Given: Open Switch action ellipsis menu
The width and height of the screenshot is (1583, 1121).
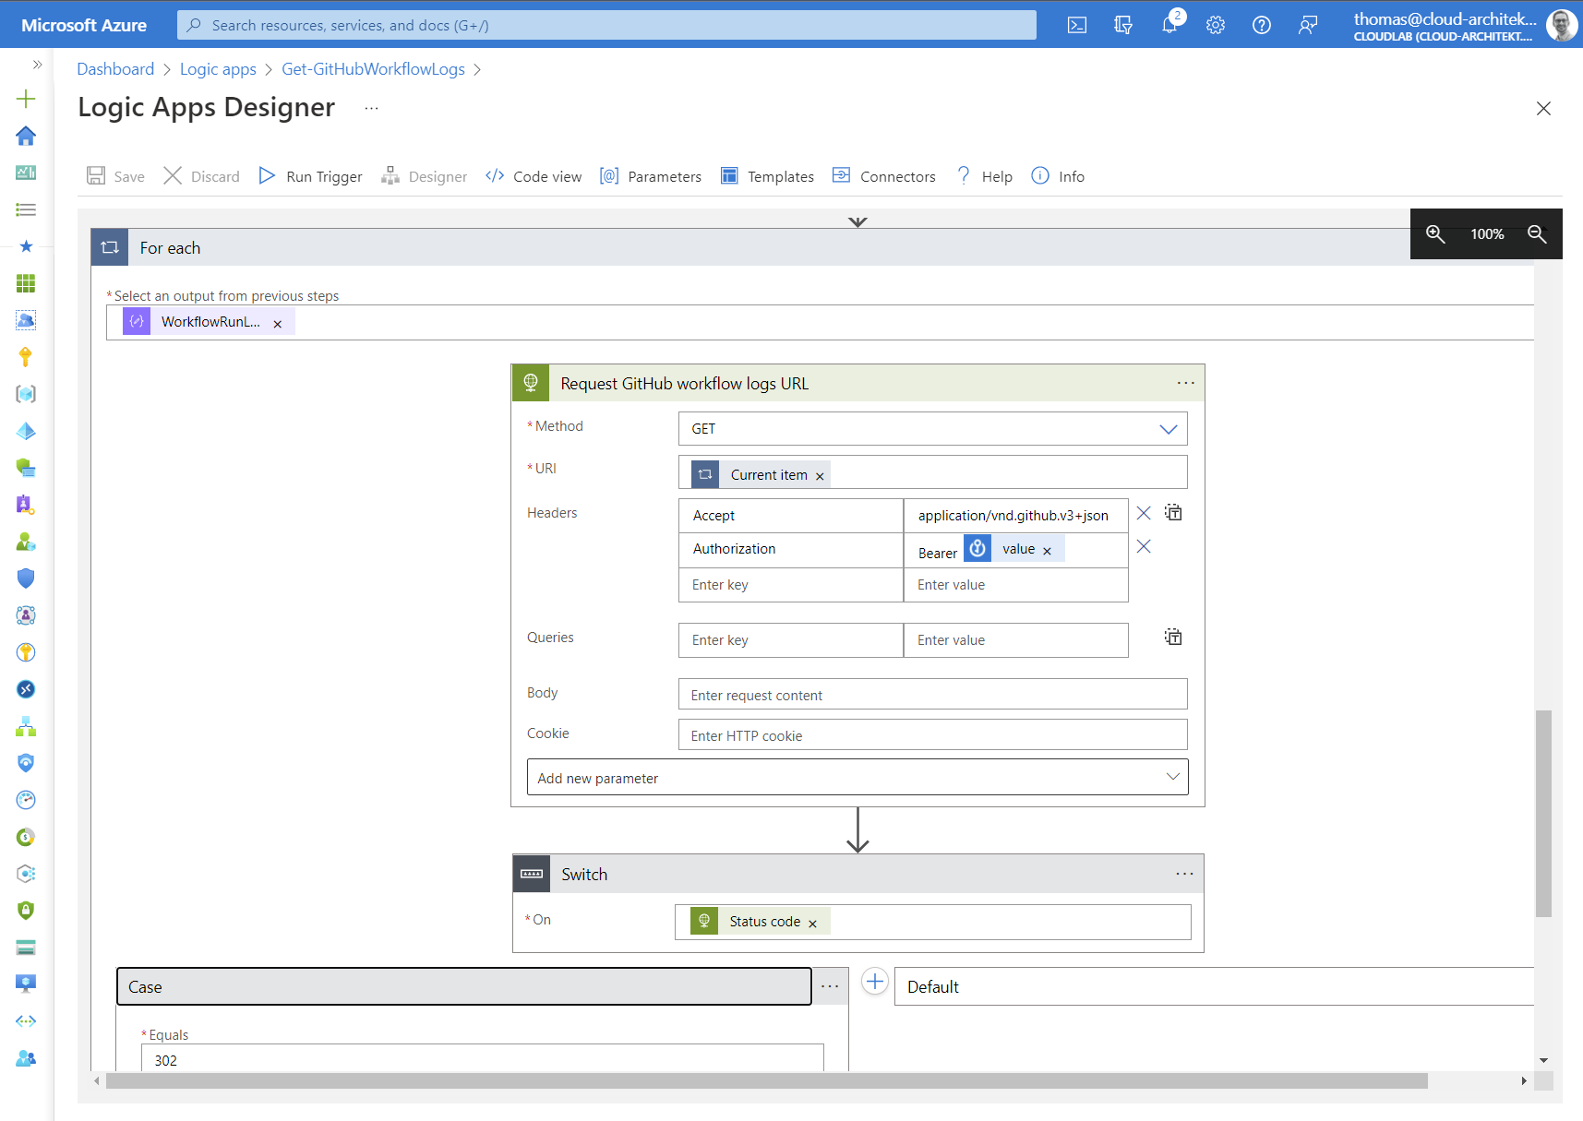Looking at the screenshot, I should pos(1185,874).
